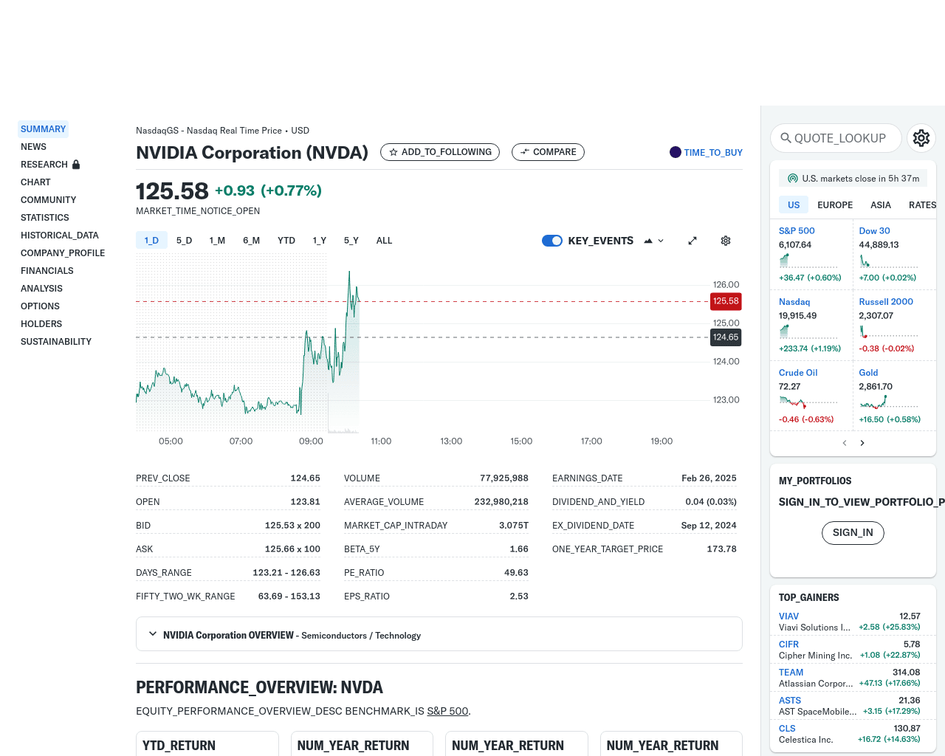The width and height of the screenshot is (945, 756).
Task: Click the magnifier icon in quote lookup
Action: click(x=786, y=138)
